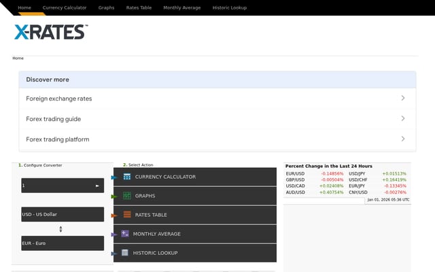Open Historic Lookup in the top navigation
Viewport: 435px width, 272px height.
[x=230, y=7]
